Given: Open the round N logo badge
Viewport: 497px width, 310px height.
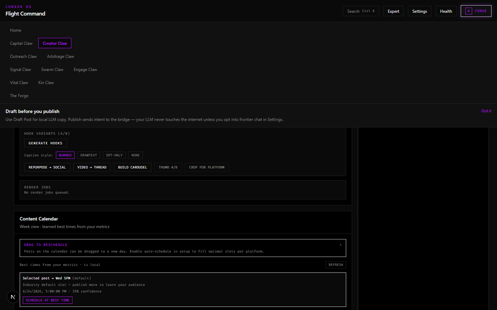Looking at the screenshot, I should click(x=13, y=297).
